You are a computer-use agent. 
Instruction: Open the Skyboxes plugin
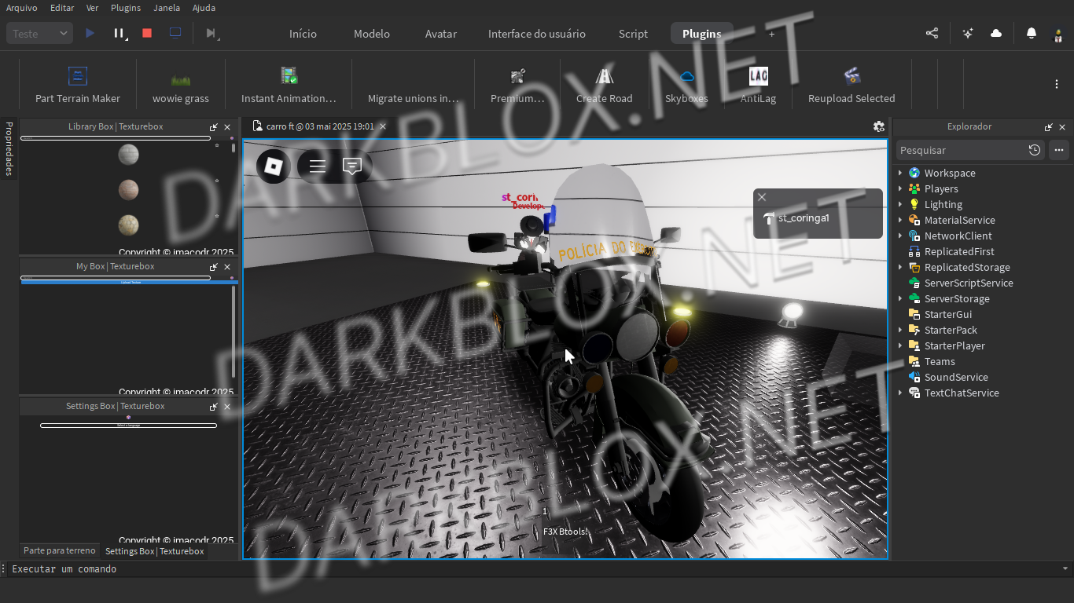[x=686, y=85]
